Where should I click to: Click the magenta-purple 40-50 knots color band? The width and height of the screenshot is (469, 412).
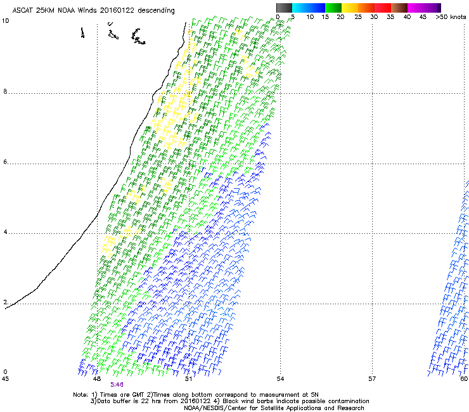coord(424,8)
